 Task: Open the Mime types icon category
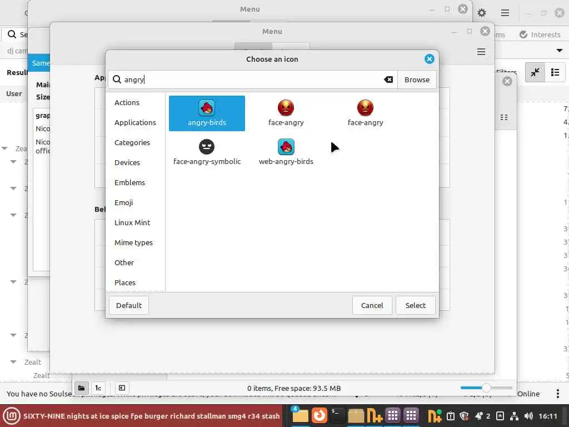pyautogui.click(x=133, y=242)
